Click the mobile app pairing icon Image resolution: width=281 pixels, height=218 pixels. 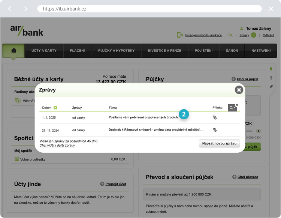coord(180,35)
